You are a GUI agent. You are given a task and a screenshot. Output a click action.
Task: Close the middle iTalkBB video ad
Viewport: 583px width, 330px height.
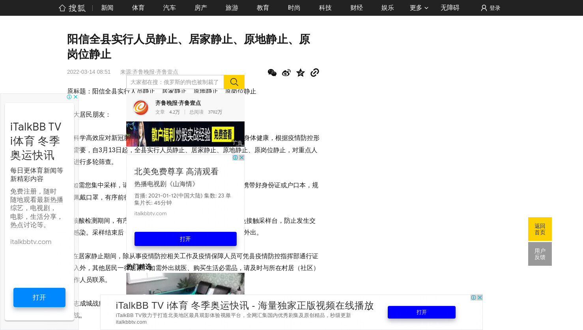coord(241,157)
